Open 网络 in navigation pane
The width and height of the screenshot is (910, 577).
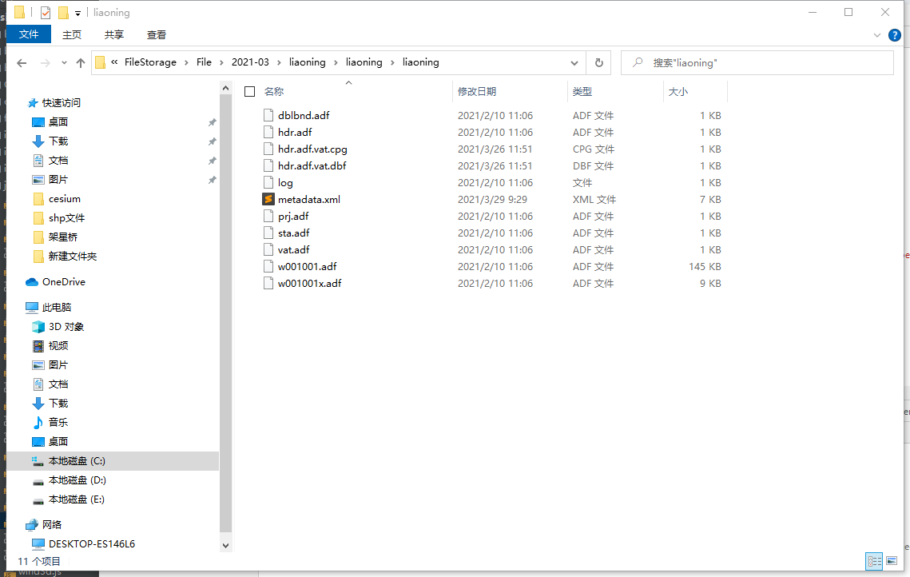[x=52, y=525]
